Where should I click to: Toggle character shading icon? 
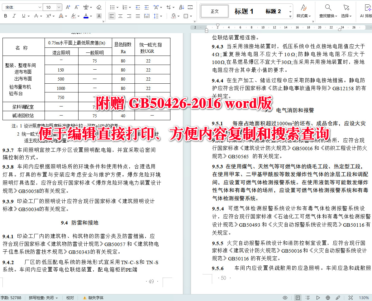[99, 16]
